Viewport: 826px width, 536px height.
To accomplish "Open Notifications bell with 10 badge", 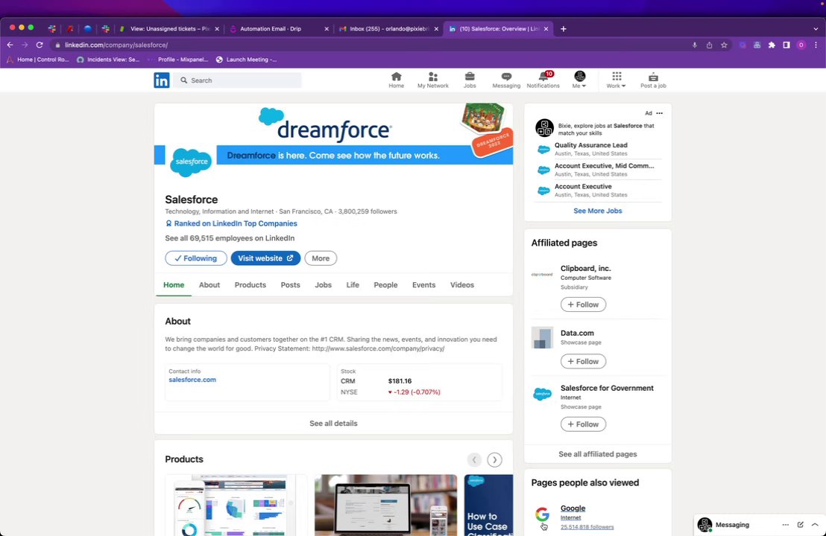I will (543, 80).
